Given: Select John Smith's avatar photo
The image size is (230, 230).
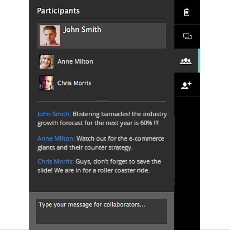Looking at the screenshot, I should (50, 35).
